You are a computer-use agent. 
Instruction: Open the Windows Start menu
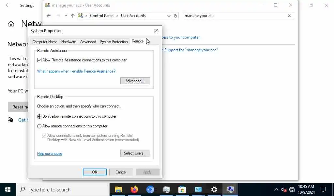click(x=8, y=189)
